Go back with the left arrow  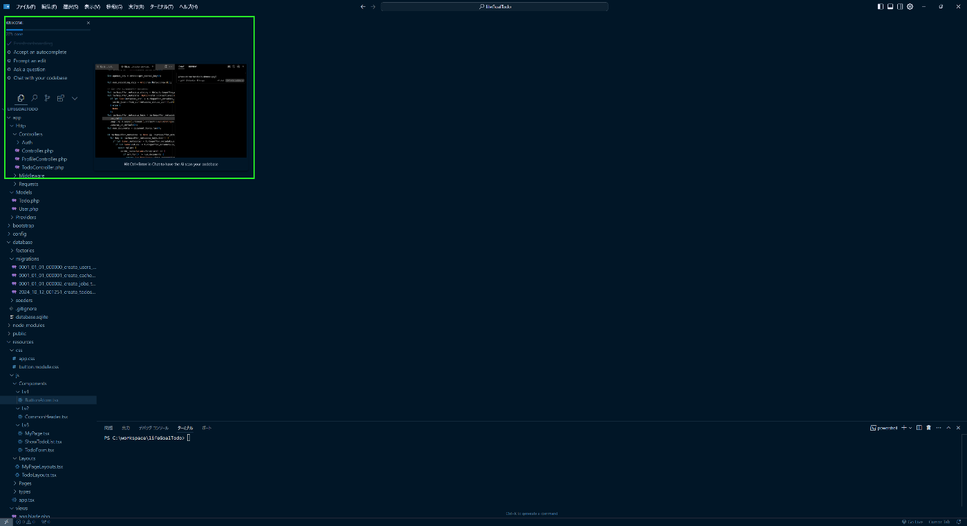click(363, 6)
